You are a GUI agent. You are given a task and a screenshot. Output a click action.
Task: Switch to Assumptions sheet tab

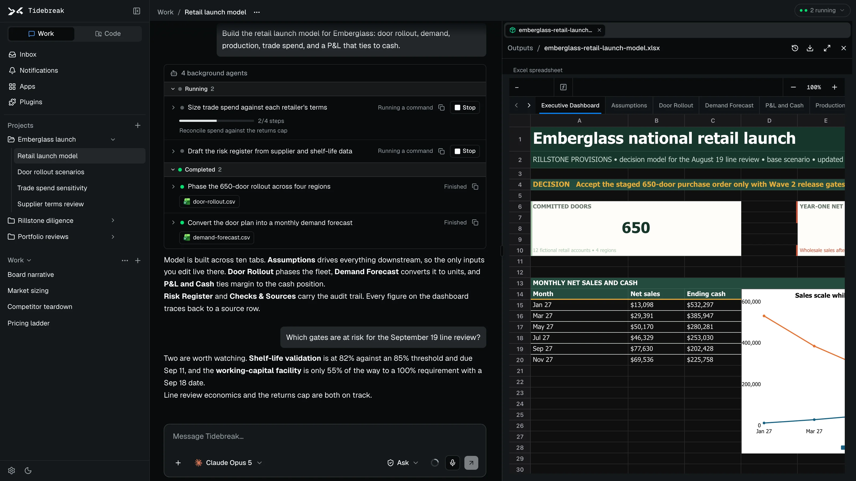coord(629,106)
